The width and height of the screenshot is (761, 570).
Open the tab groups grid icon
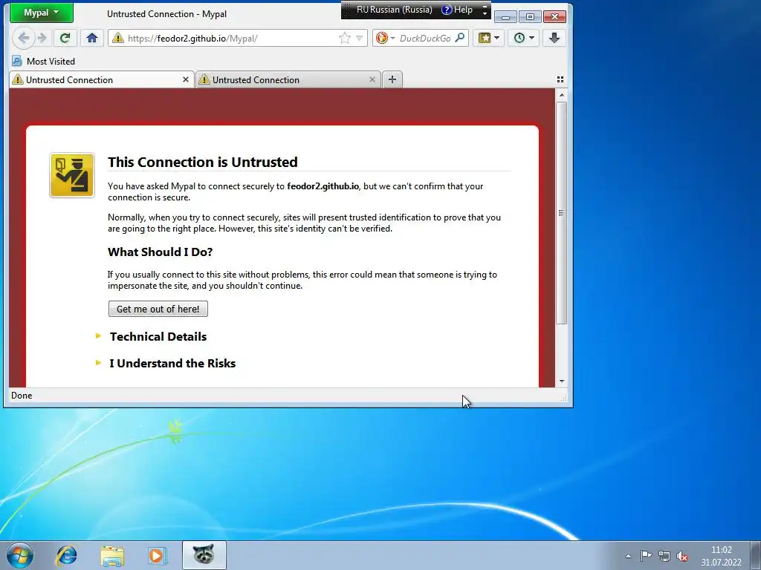coord(560,79)
